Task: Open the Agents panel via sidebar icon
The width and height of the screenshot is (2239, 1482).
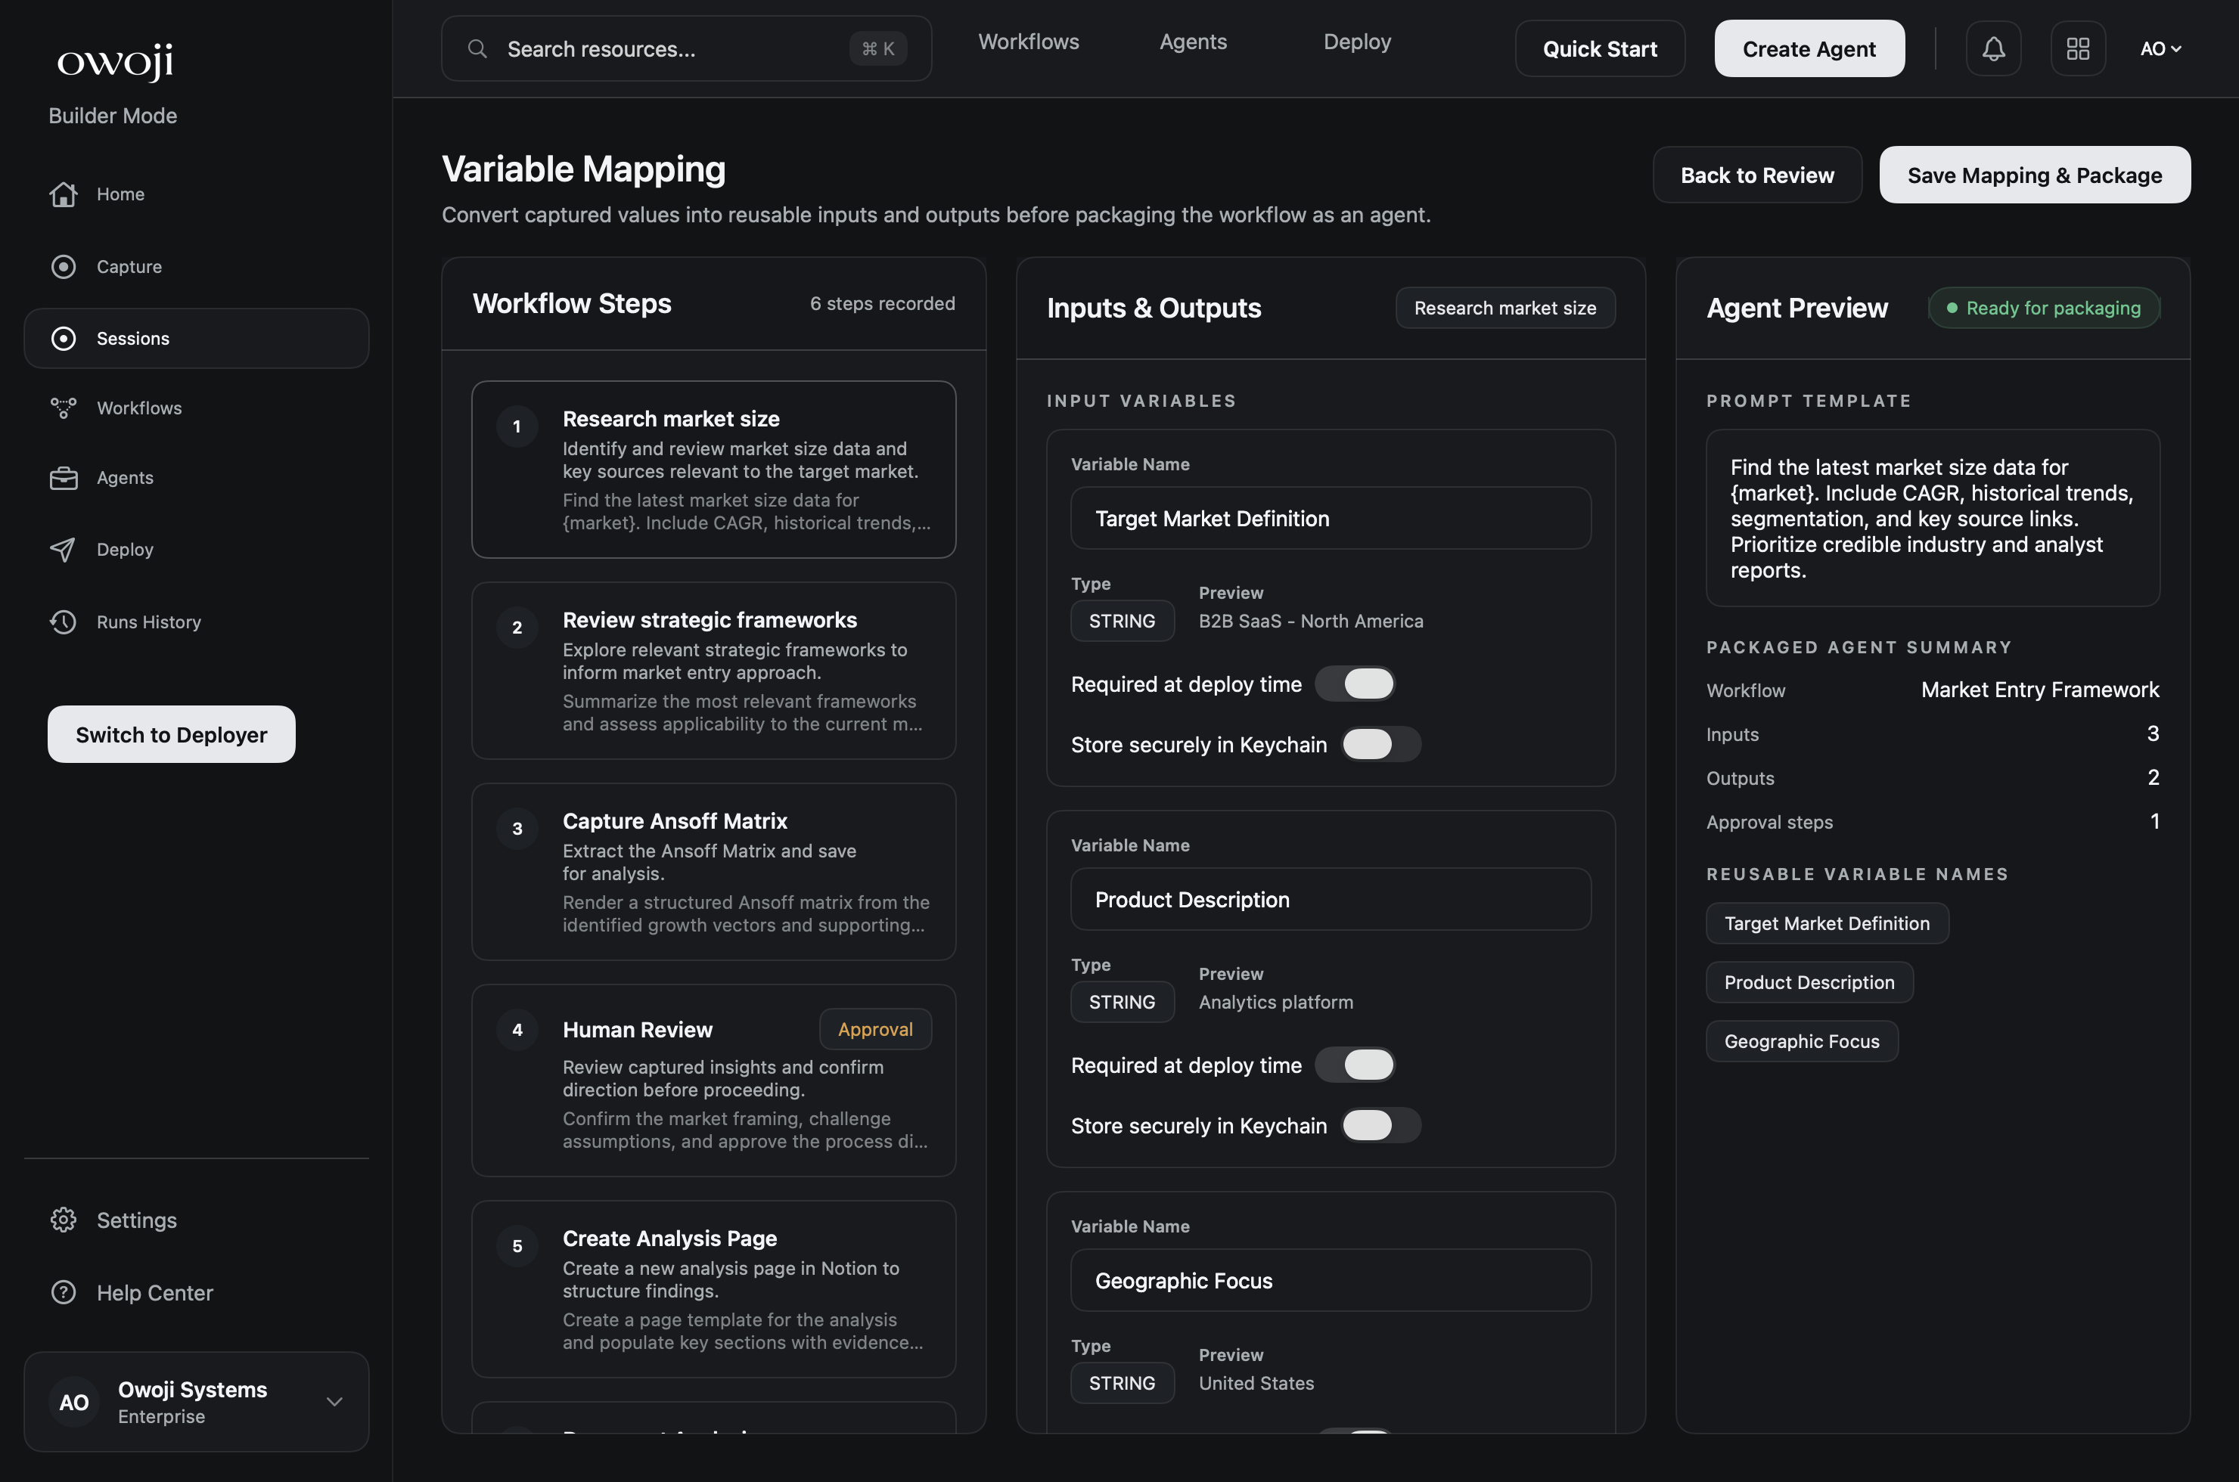Action: point(62,477)
